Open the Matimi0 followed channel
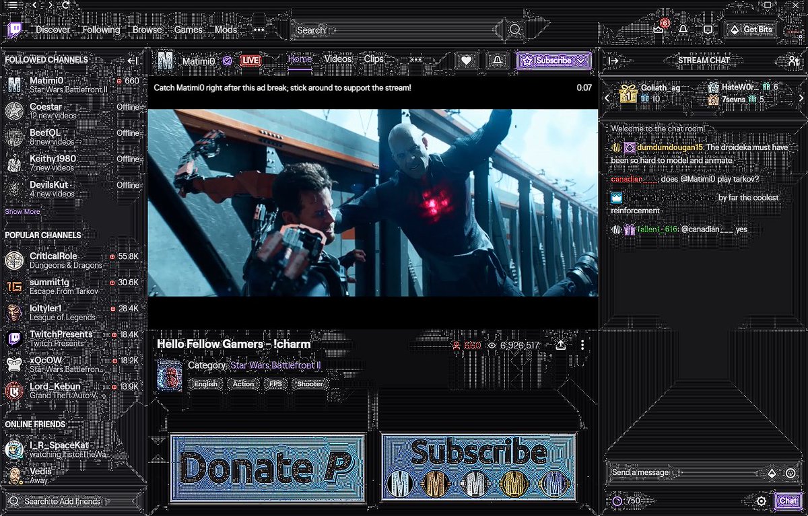 click(73, 85)
